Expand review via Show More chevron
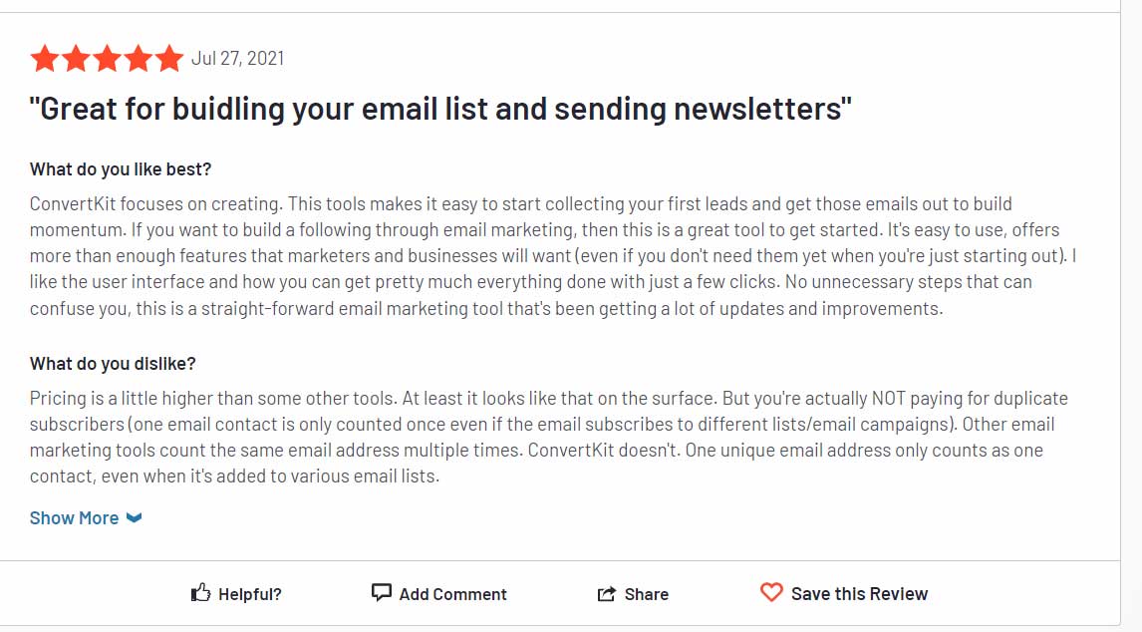 pyautogui.click(x=134, y=517)
